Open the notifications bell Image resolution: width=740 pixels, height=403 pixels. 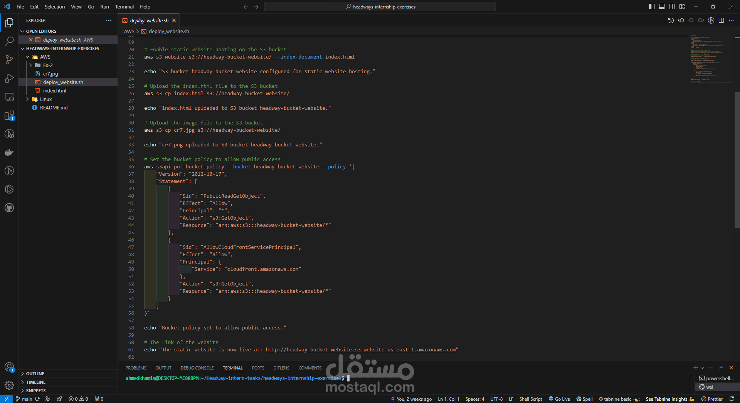(x=732, y=399)
